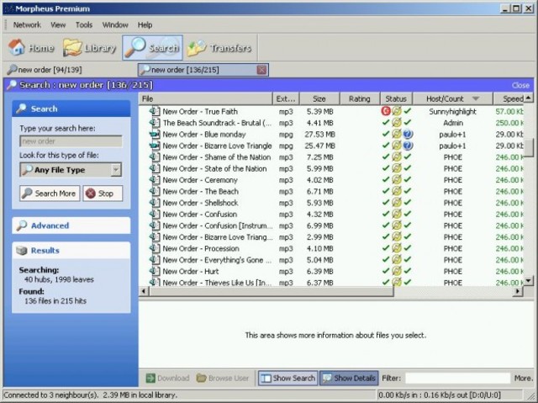The height and width of the screenshot is (403, 538).
Task: Click the bandwidth status bar entry
Action: click(439, 395)
